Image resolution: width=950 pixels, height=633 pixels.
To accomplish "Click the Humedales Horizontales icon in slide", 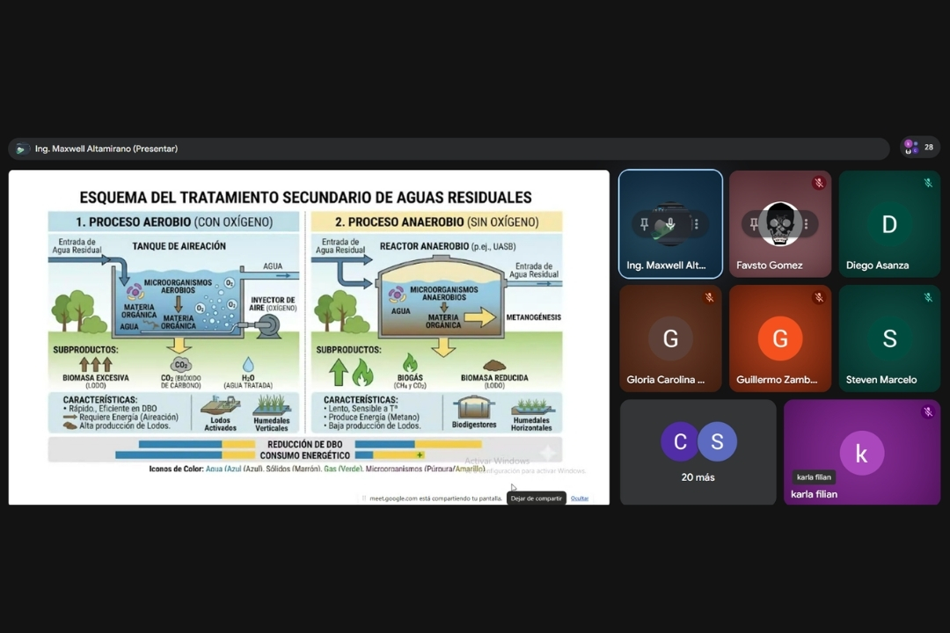I will pos(531,406).
